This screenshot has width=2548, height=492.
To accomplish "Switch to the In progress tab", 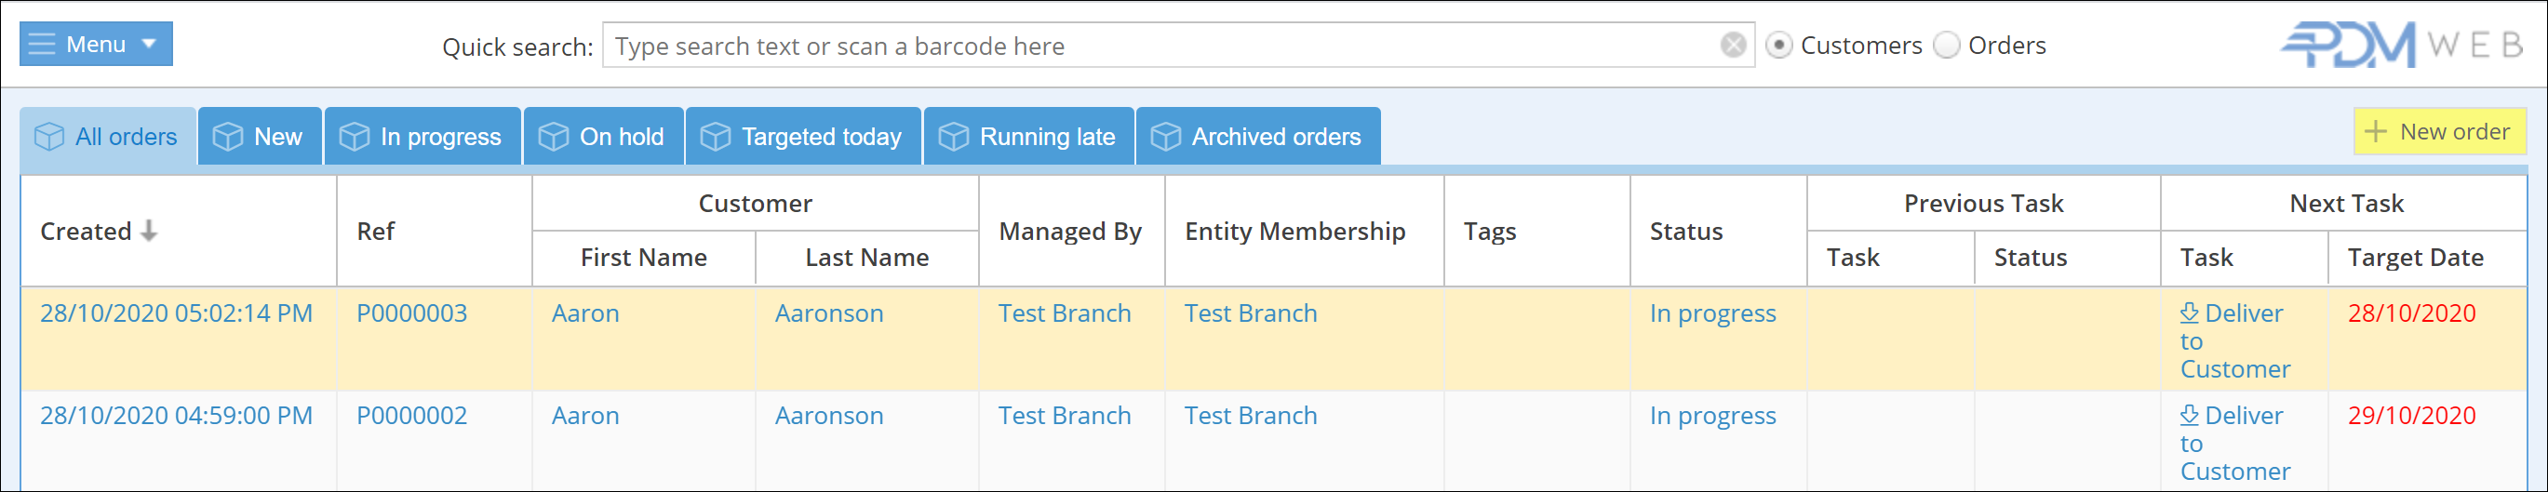I will tap(422, 137).
